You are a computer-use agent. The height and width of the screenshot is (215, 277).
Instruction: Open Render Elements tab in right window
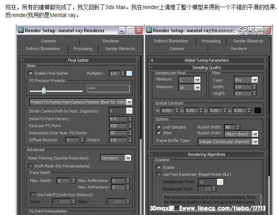point(248,41)
